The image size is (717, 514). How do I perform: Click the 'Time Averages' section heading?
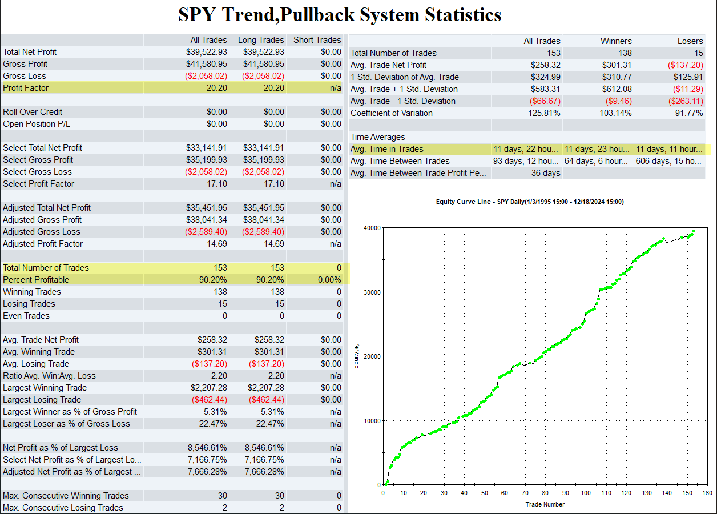coord(378,137)
